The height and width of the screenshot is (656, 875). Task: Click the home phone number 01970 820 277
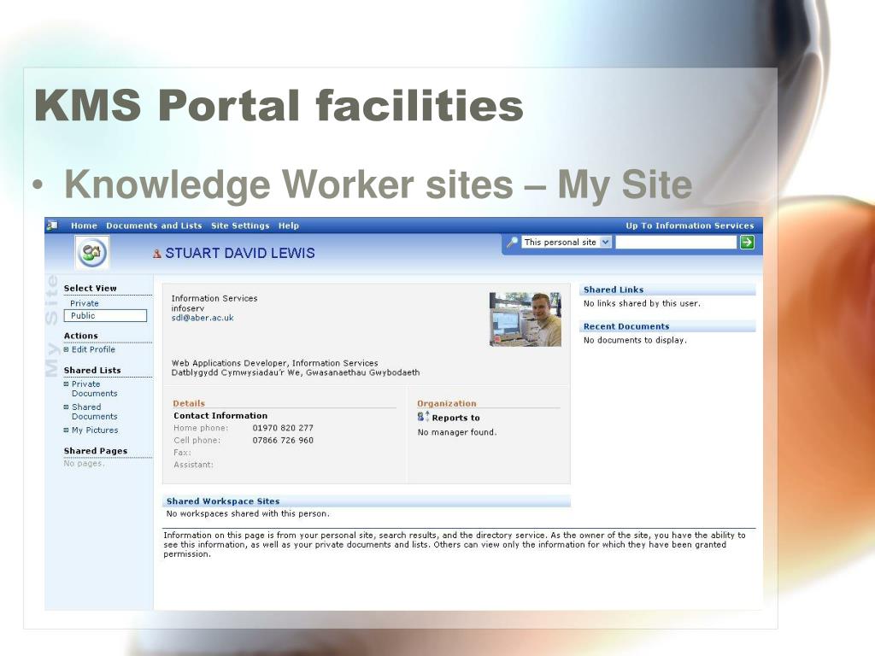[x=283, y=428]
